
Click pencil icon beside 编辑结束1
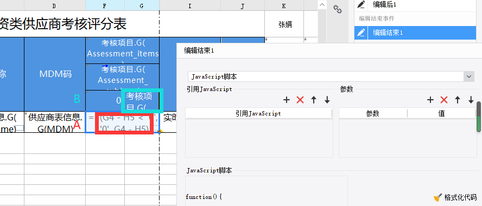tap(361, 33)
